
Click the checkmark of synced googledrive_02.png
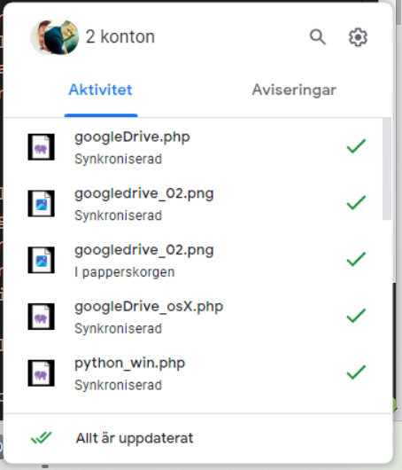(x=356, y=202)
